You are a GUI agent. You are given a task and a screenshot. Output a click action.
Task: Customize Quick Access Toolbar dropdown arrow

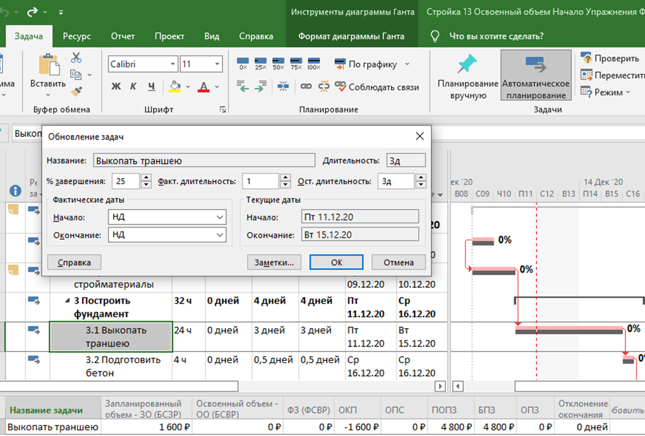coord(61,13)
